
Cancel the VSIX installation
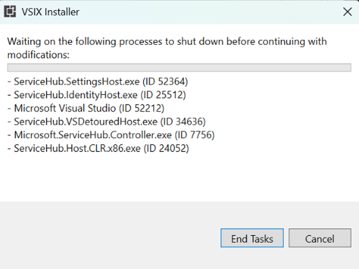[320, 238]
